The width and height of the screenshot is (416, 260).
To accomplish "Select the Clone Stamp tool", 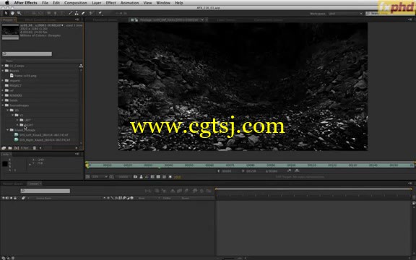I will pos(77,13).
